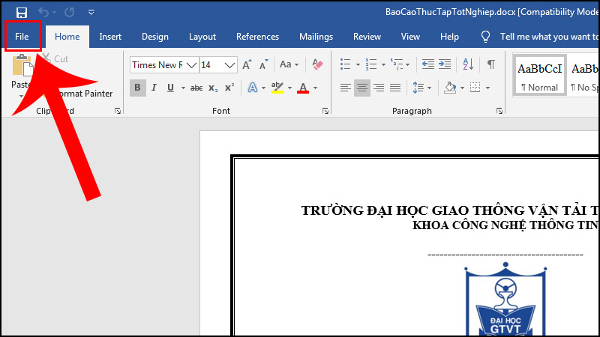This screenshot has height=337, width=600.
Task: Apply the red font color swatch
Action: pos(303,88)
